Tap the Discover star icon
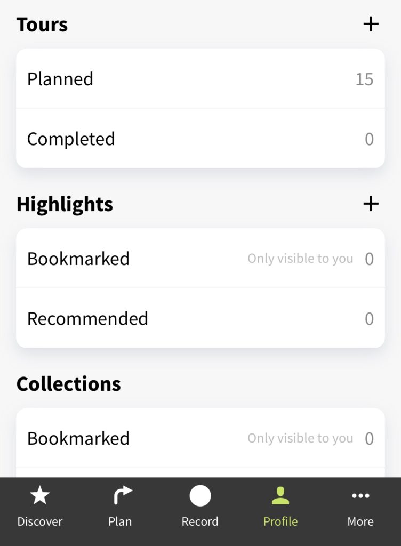This screenshot has width=401, height=546. tap(39, 495)
